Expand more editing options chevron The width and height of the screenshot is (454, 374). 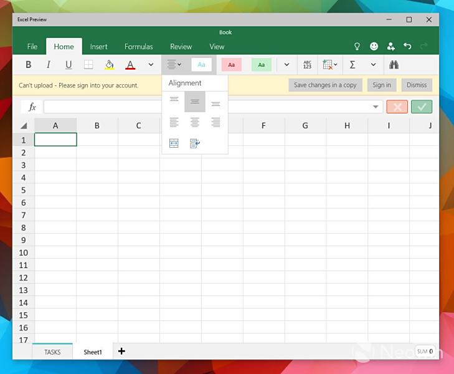coord(374,64)
